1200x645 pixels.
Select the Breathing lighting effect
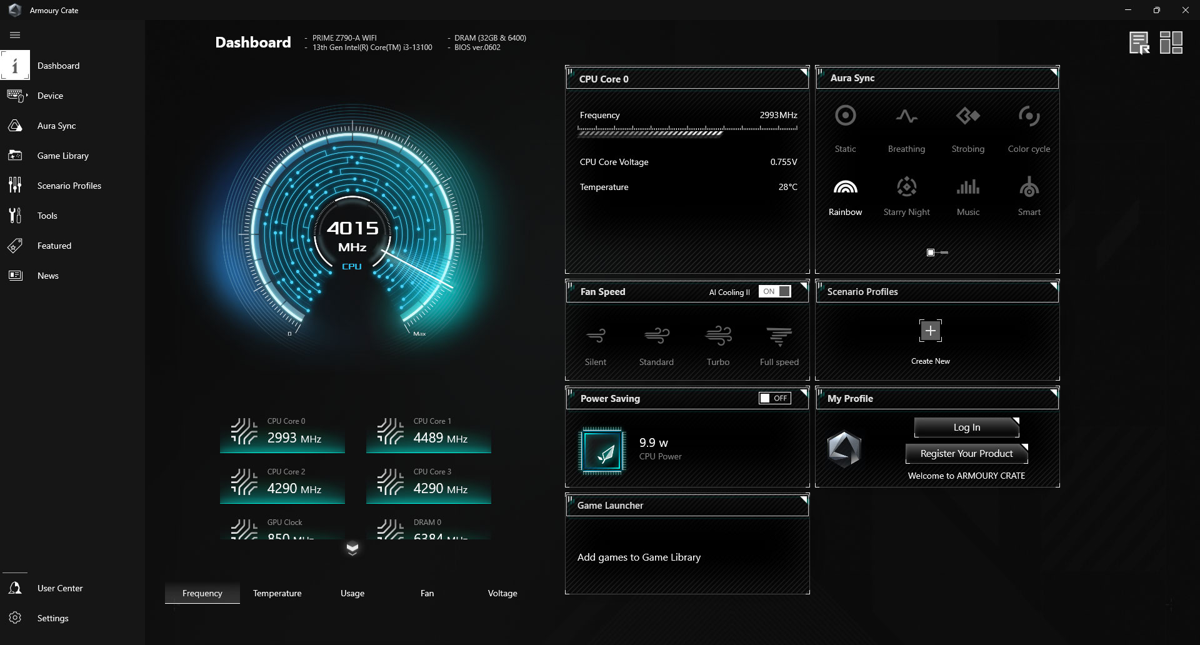point(906,125)
